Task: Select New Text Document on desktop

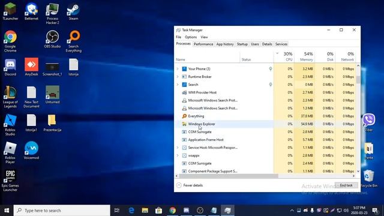Action: pos(31,97)
